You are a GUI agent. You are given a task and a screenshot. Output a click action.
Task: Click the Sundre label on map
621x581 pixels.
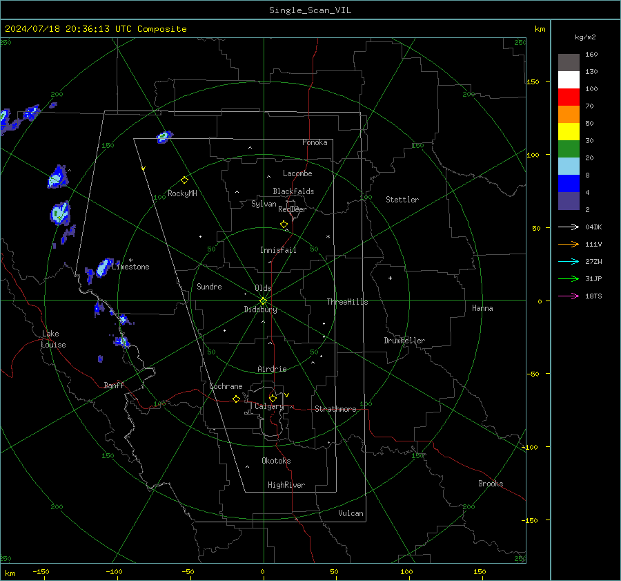[x=209, y=287]
